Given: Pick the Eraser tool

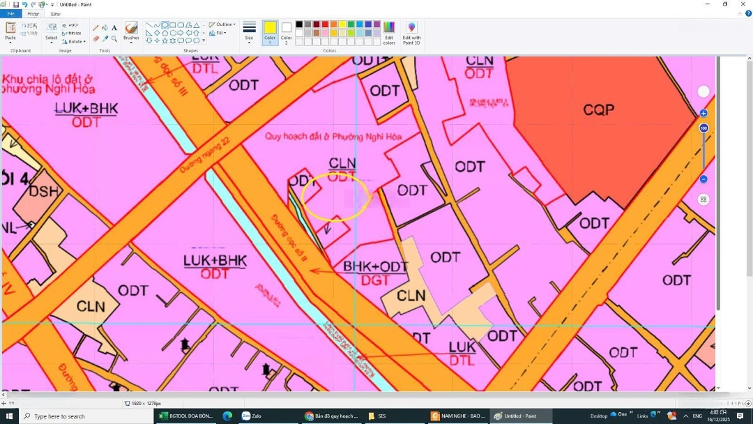Looking at the screenshot, I should pyautogui.click(x=96, y=38).
